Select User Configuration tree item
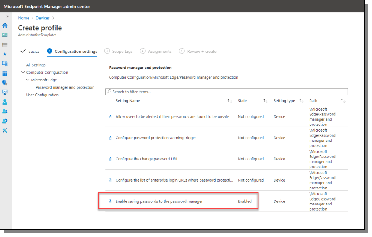The image size is (372, 237). [42, 95]
